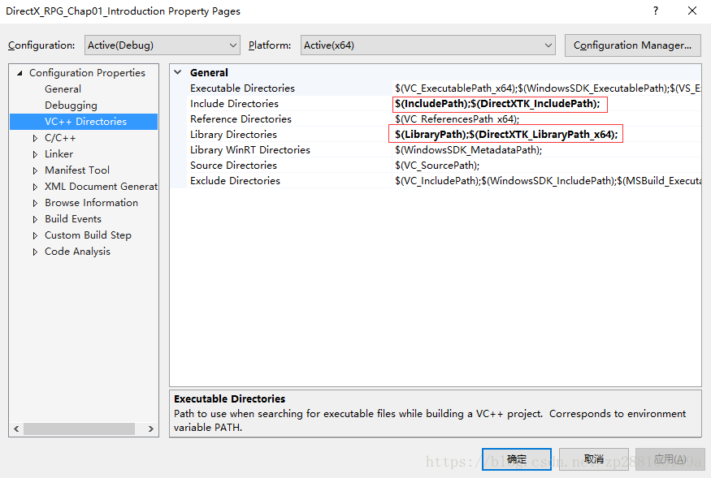This screenshot has width=711, height=478.
Task: Select the Linker tree item label
Action: tap(59, 154)
